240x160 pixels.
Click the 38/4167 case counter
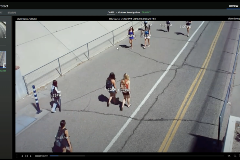click(x=146, y=12)
